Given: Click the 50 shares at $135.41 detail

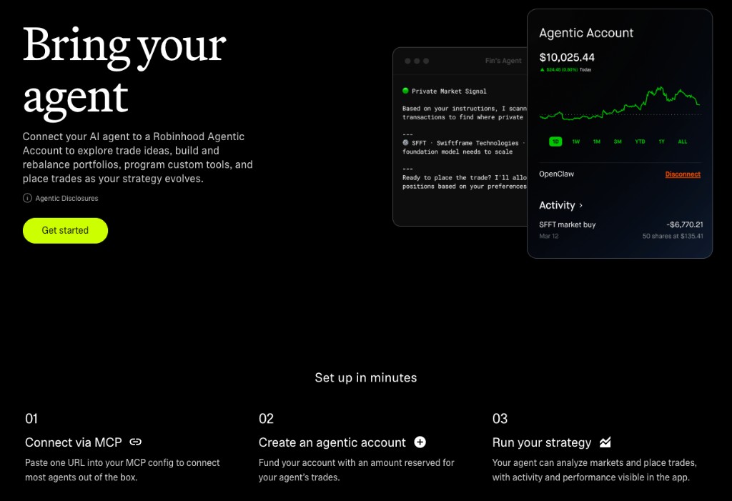Looking at the screenshot, I should tap(673, 236).
